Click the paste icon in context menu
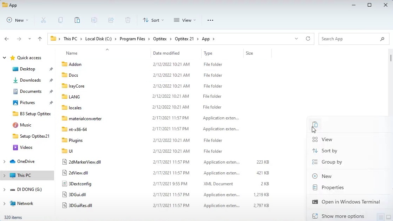Screen dimensions: 393x221 (315, 125)
